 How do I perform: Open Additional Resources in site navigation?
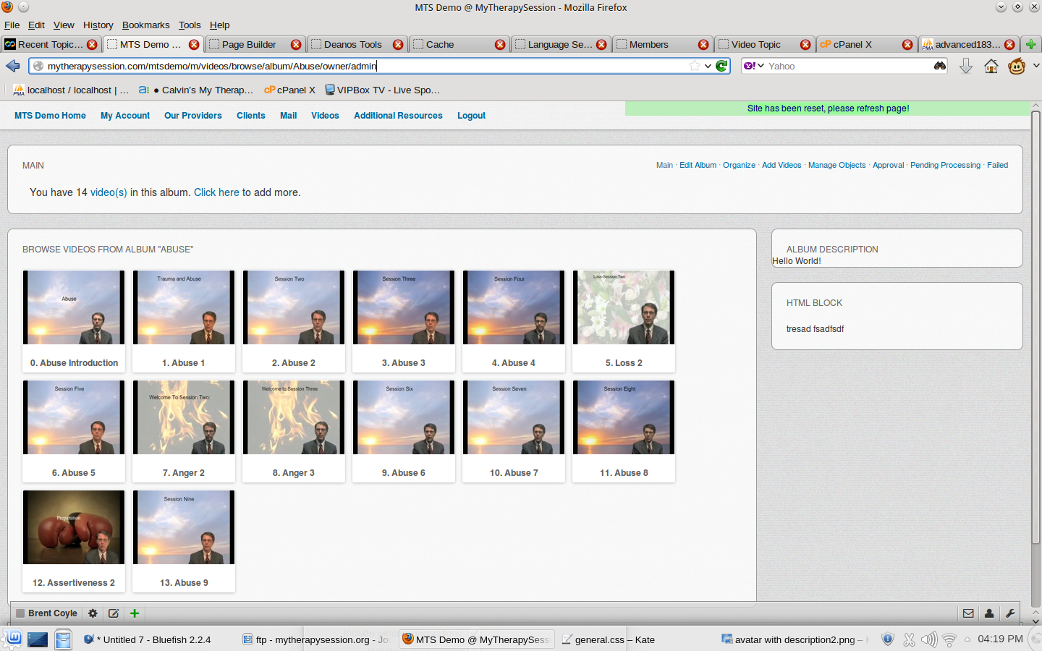[398, 116]
